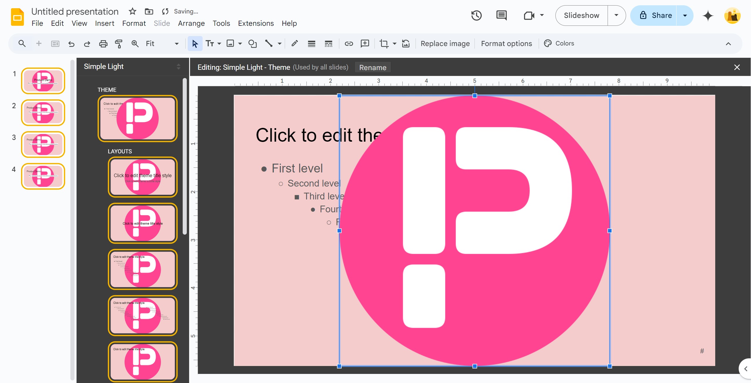This screenshot has height=383, width=751.
Task: Select the line tool
Action: tap(269, 44)
